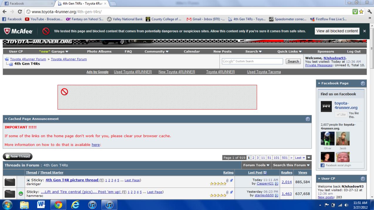374x210 pixels.
Task: Open the page jump dropdown arrow after Last
Action: pos(309,158)
